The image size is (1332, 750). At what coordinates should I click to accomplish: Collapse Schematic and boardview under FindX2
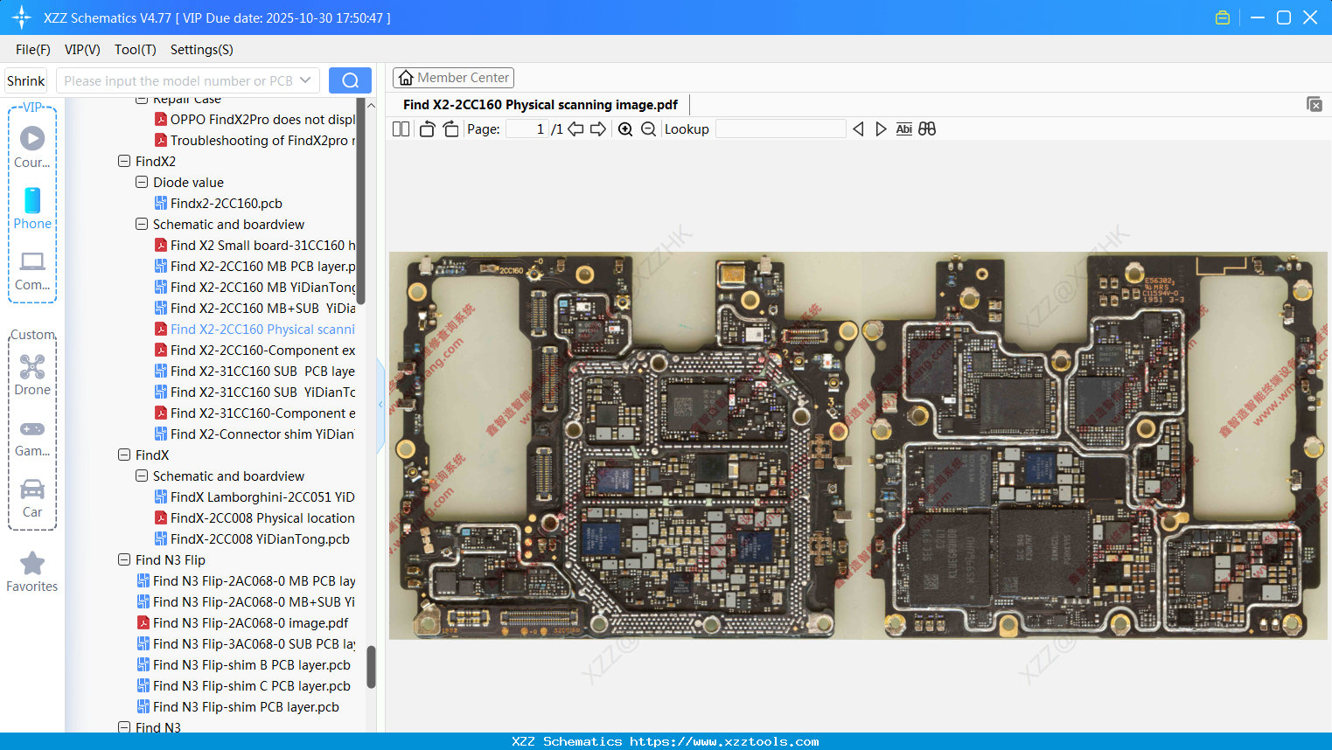[x=142, y=224]
